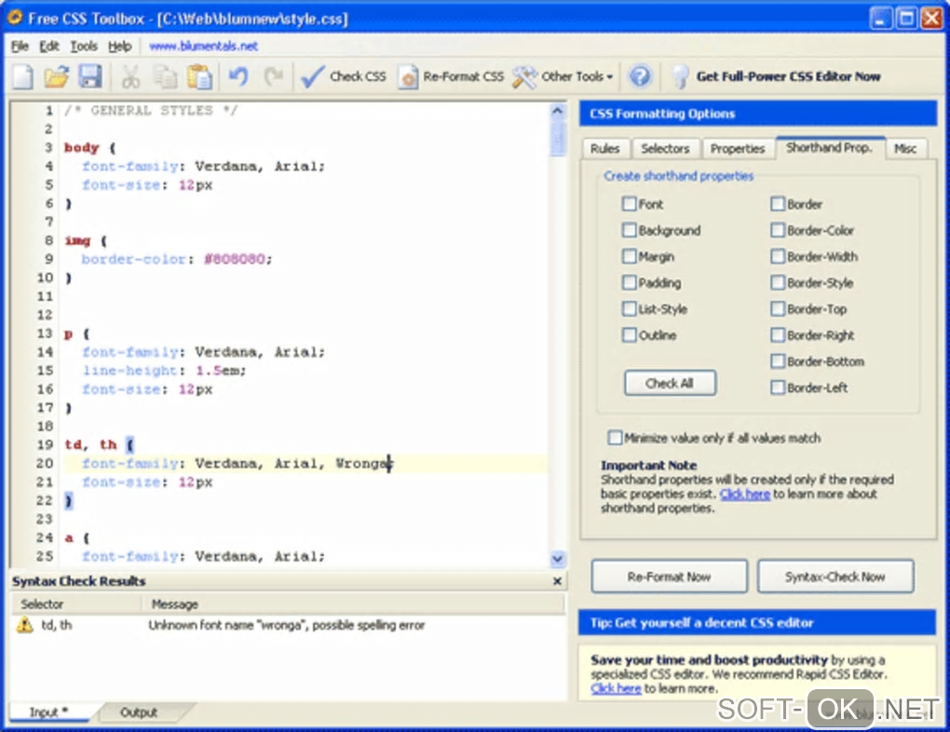The height and width of the screenshot is (732, 950).
Task: Enable the Font shorthand checkbox
Action: click(x=631, y=204)
